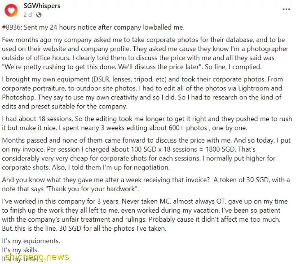
Task: Click the line "It's my equipments."
Action: pyautogui.click(x=31, y=241)
